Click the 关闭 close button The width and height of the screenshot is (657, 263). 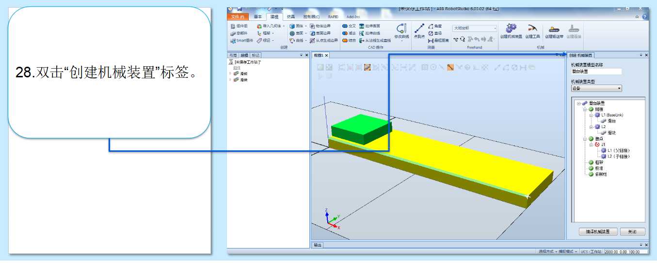(x=632, y=232)
